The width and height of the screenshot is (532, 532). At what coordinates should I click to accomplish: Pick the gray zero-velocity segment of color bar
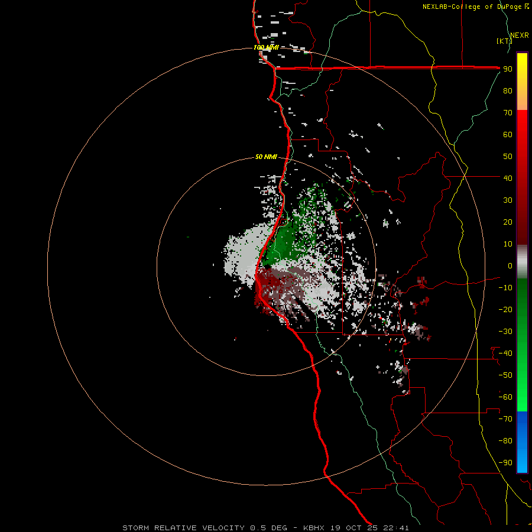click(x=522, y=262)
